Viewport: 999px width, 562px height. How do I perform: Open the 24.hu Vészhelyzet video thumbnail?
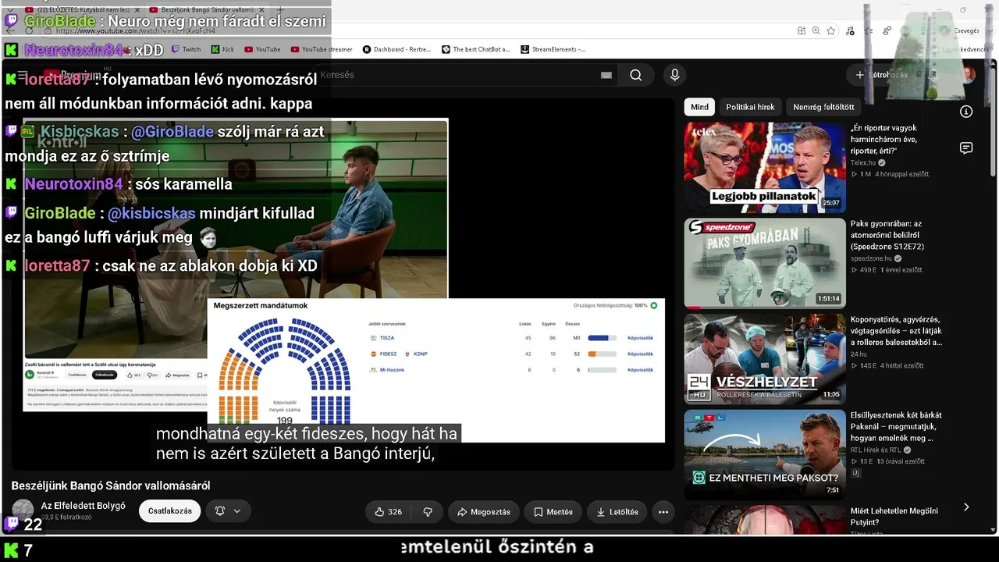click(x=765, y=359)
